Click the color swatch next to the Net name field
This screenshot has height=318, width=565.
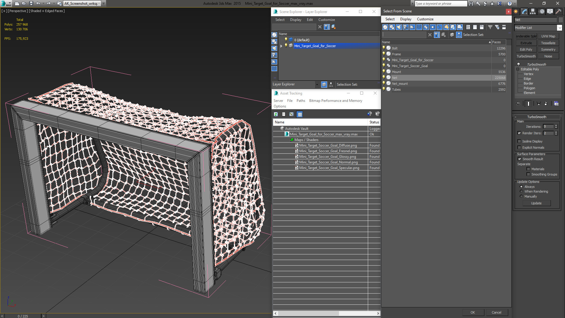(x=561, y=20)
